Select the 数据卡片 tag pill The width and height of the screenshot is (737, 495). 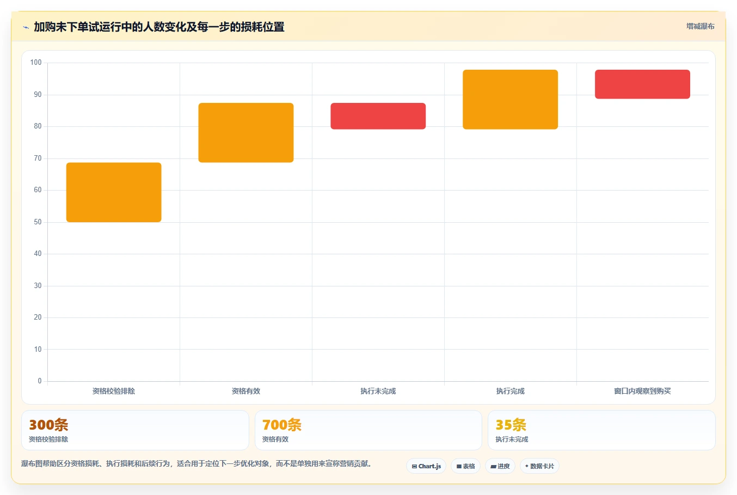539,466
